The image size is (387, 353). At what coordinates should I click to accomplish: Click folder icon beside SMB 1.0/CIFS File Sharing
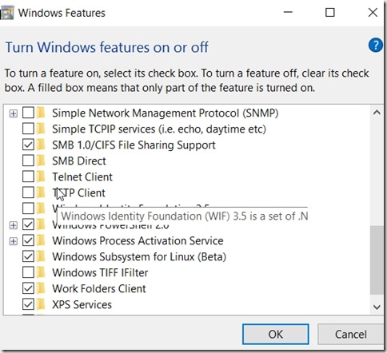(41, 145)
